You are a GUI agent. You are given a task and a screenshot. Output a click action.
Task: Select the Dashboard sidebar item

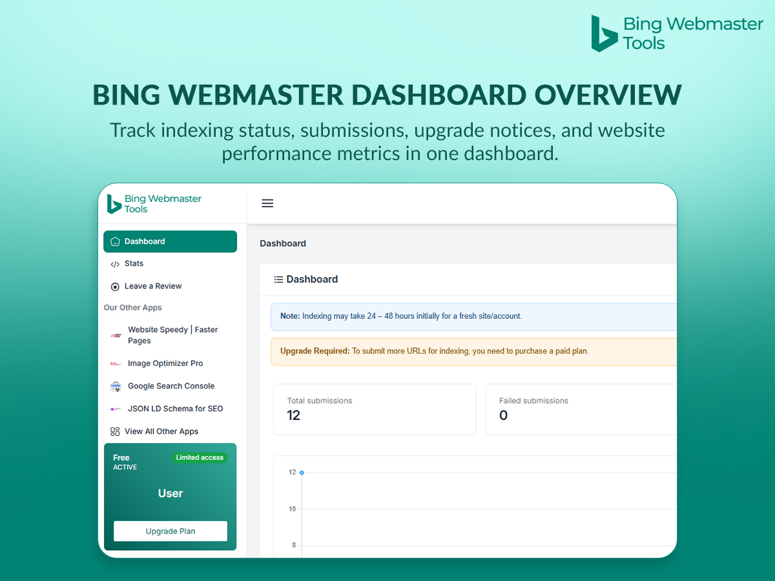170,241
